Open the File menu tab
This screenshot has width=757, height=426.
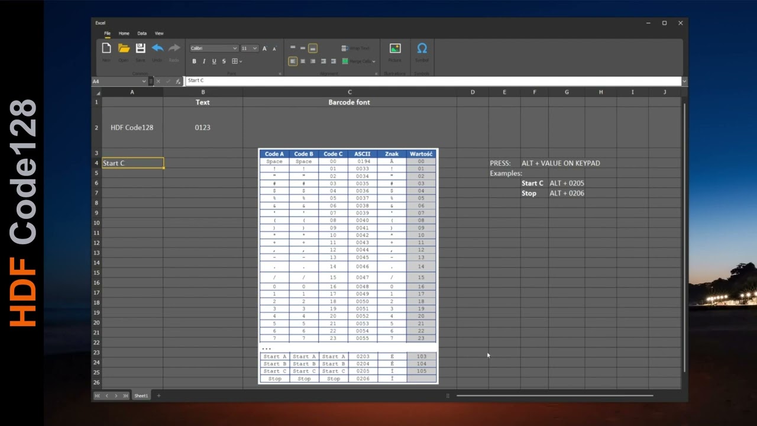coord(108,34)
